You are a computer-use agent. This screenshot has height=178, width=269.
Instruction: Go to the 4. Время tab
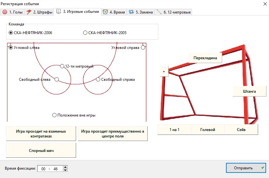pyautogui.click(x=114, y=12)
